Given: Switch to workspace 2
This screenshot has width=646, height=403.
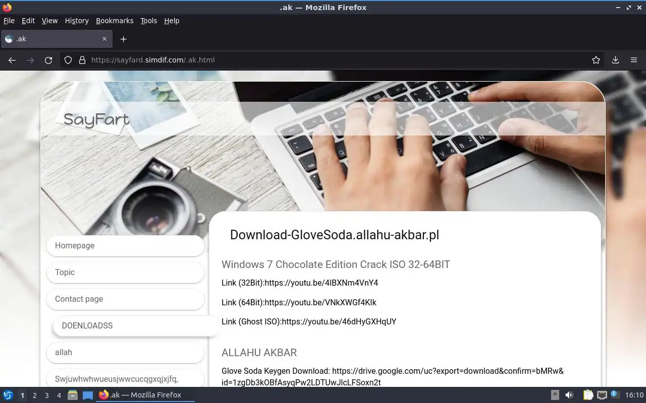Looking at the screenshot, I should coord(34,395).
